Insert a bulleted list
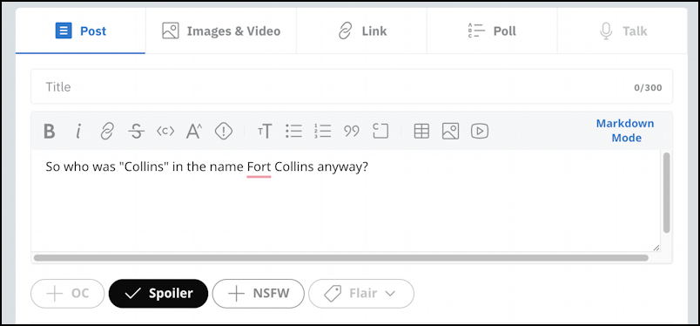This screenshot has width=700, height=326. pos(293,131)
